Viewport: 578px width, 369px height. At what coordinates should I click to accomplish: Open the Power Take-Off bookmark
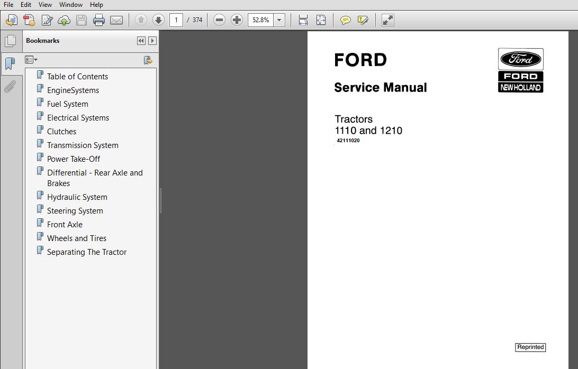tap(74, 159)
